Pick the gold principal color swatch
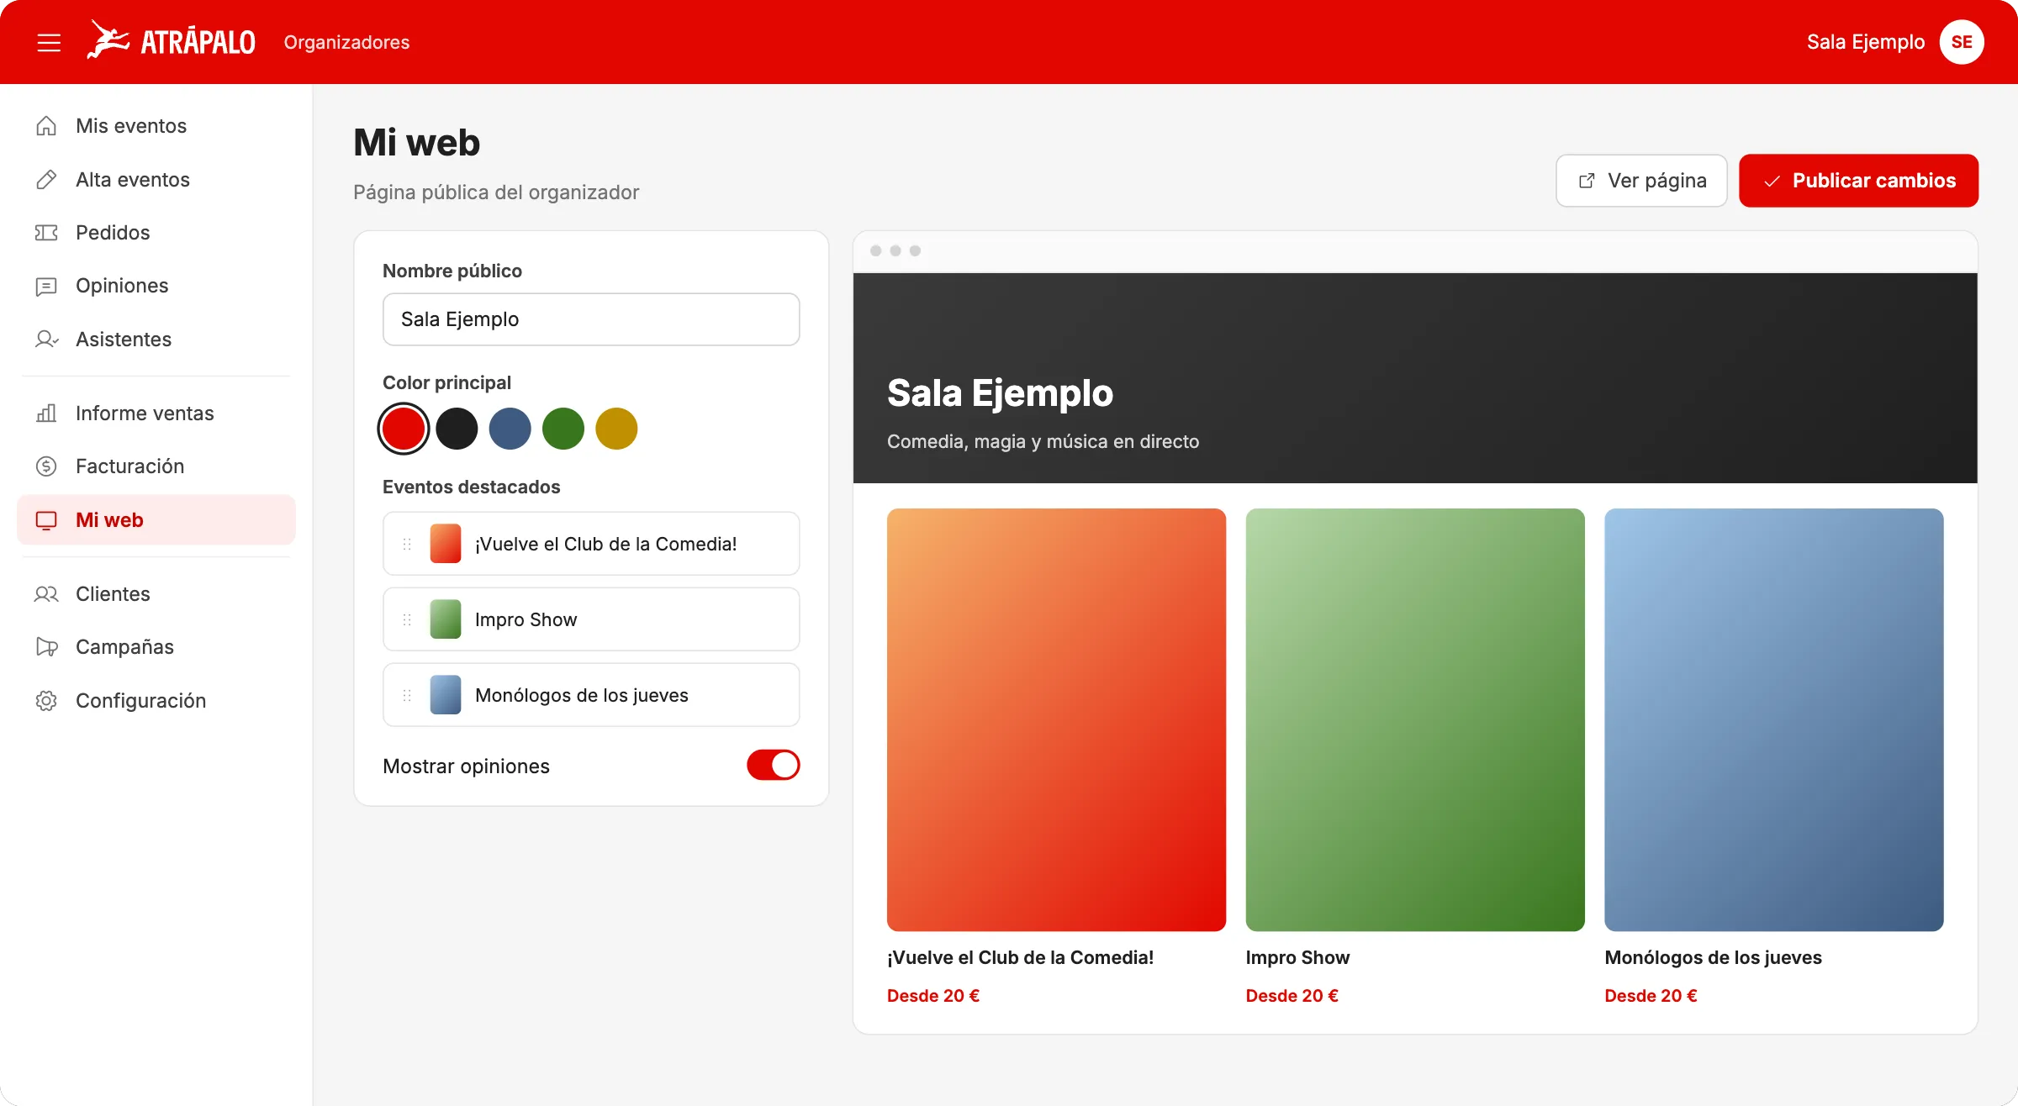 tap(616, 429)
